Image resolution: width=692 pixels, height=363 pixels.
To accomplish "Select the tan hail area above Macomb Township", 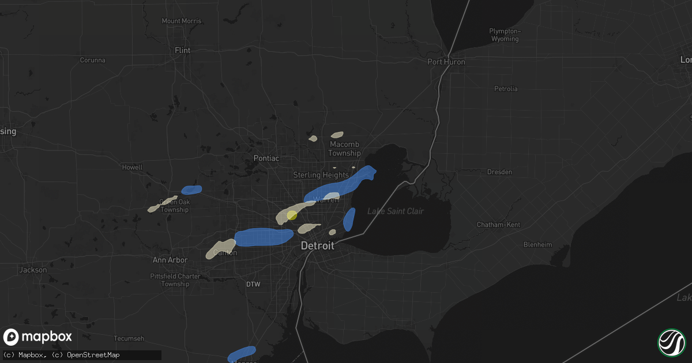I will [337, 134].
